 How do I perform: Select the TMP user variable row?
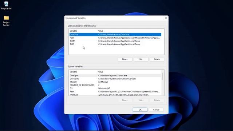click(x=115, y=44)
